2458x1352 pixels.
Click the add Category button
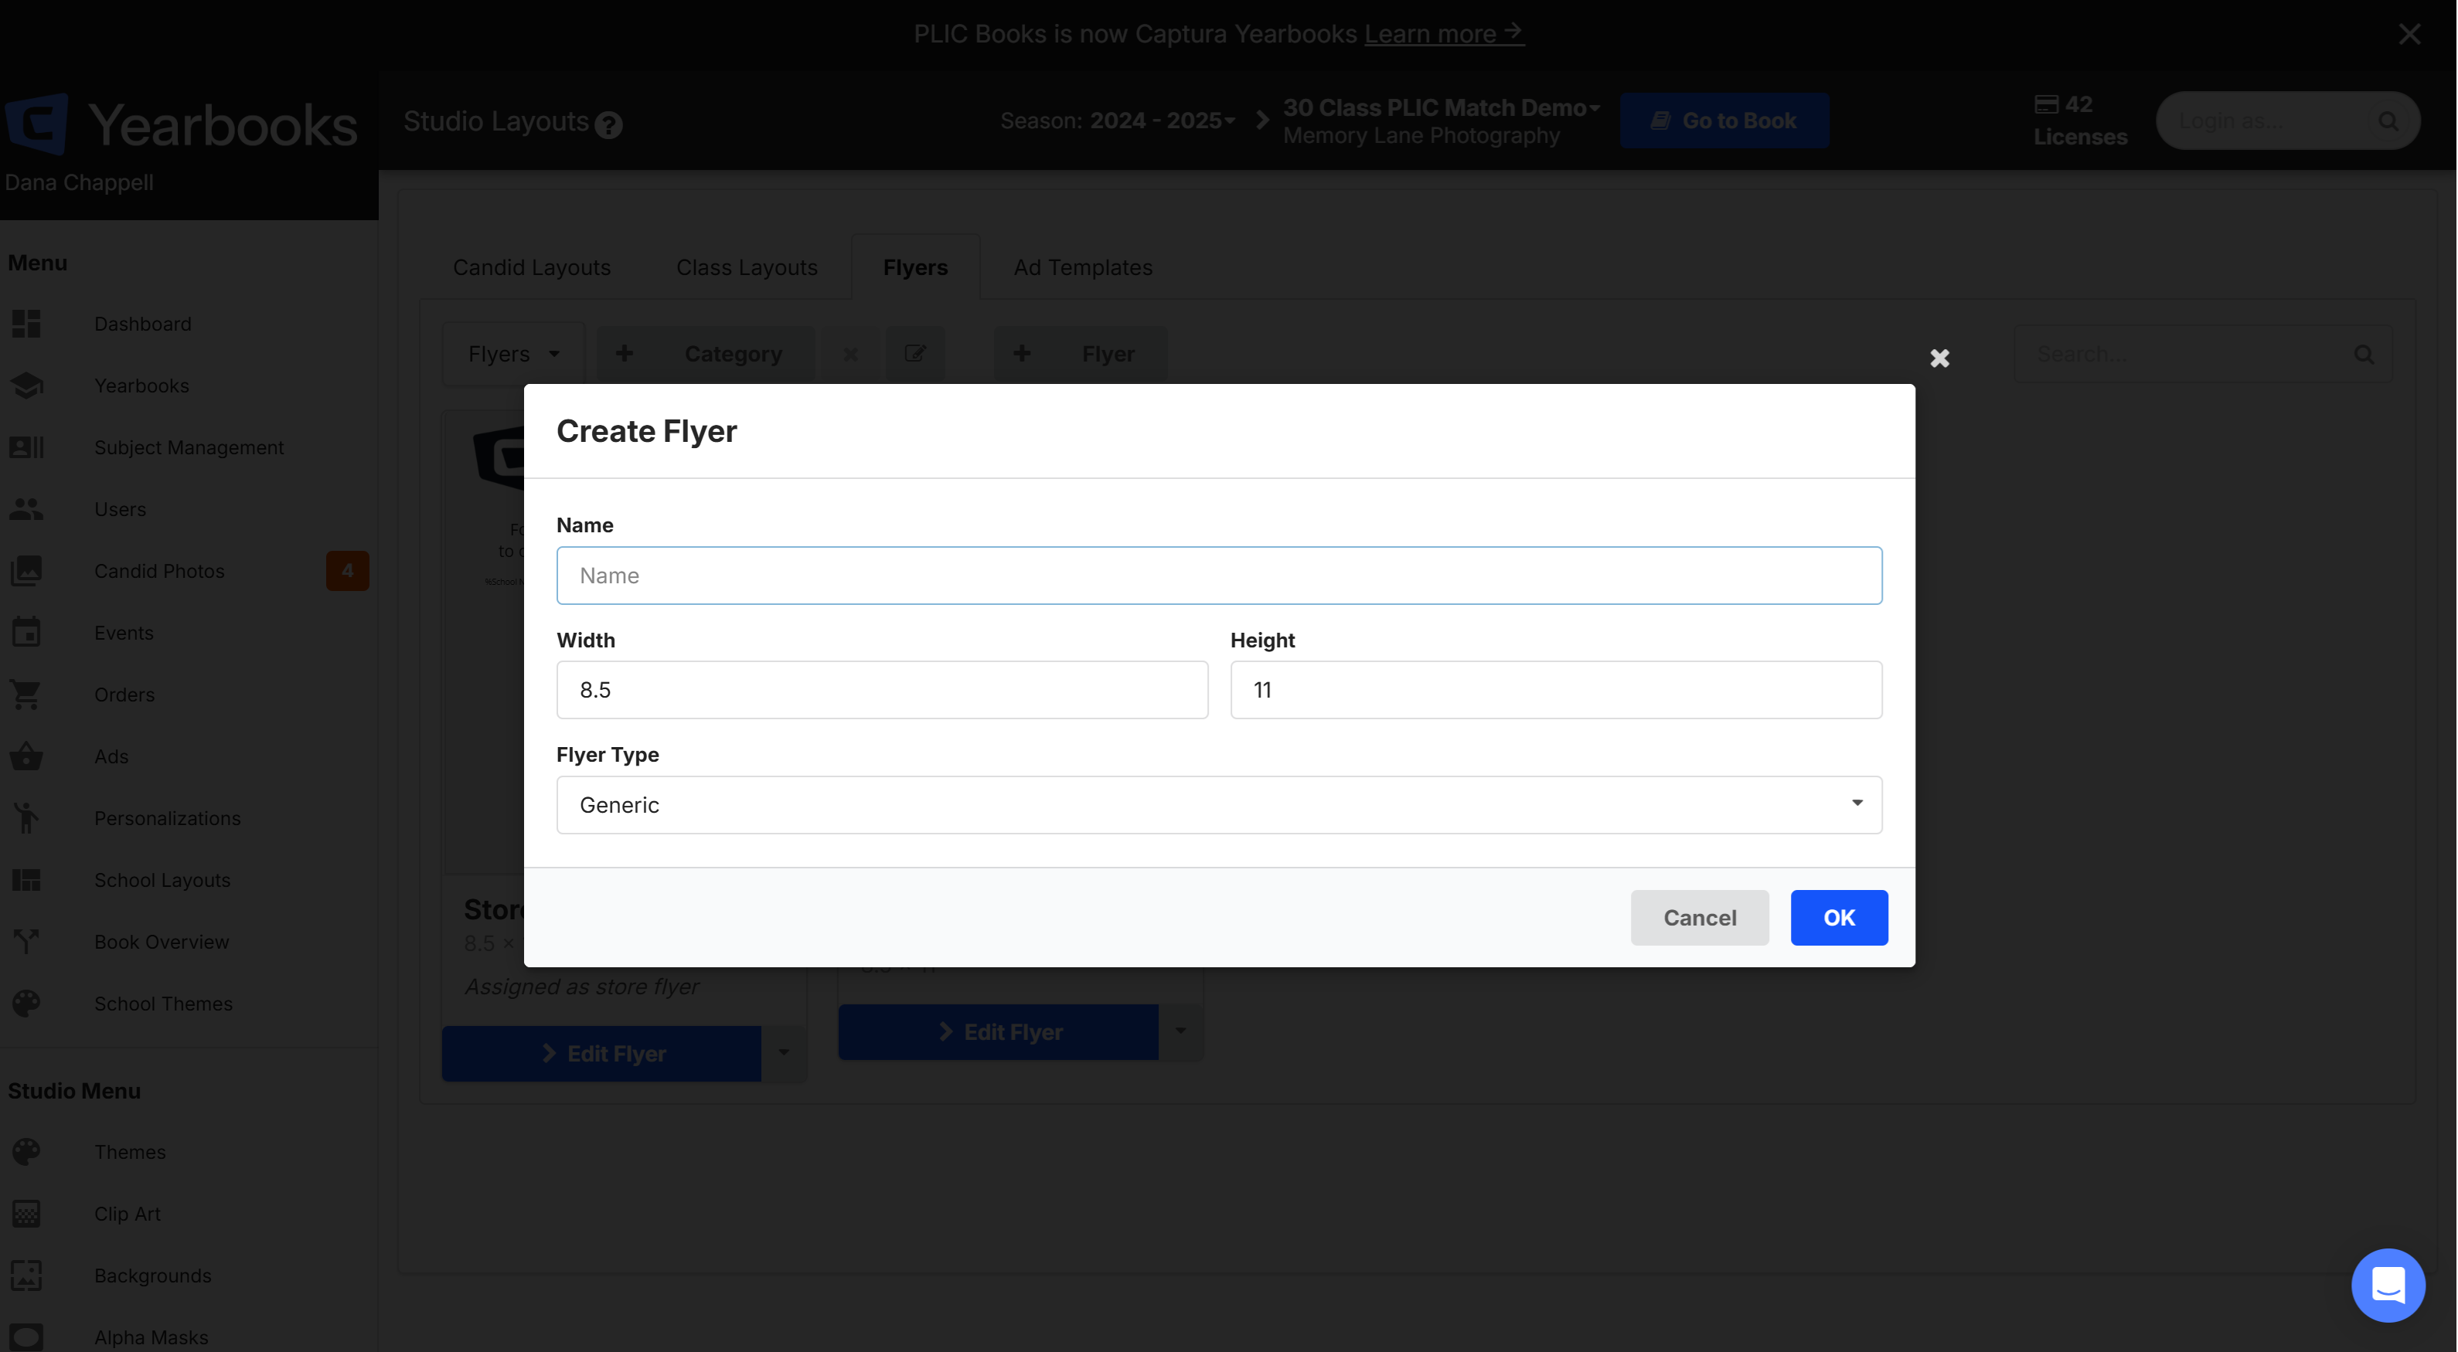tap(705, 355)
